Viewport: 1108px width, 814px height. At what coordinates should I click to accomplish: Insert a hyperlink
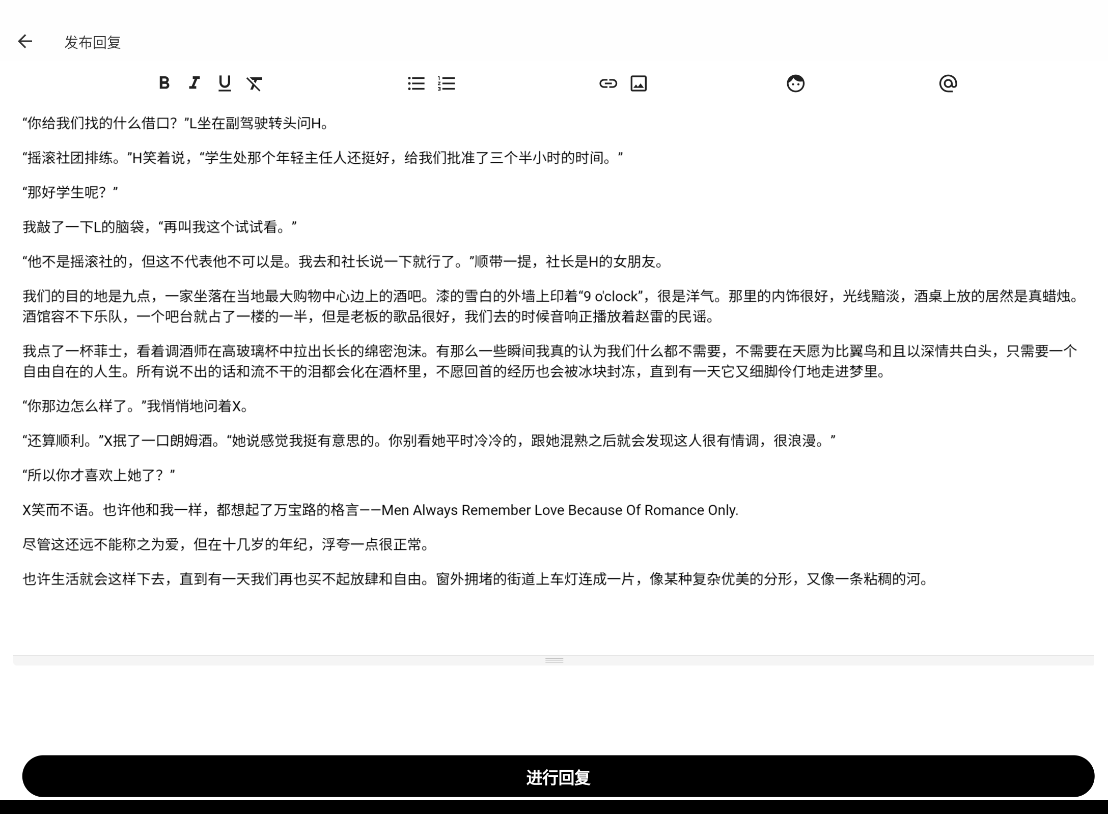pyautogui.click(x=608, y=83)
